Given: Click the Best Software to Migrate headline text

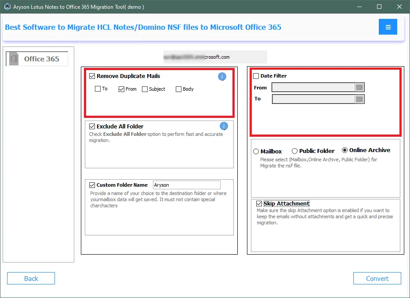Looking at the screenshot, I should tap(143, 27).
